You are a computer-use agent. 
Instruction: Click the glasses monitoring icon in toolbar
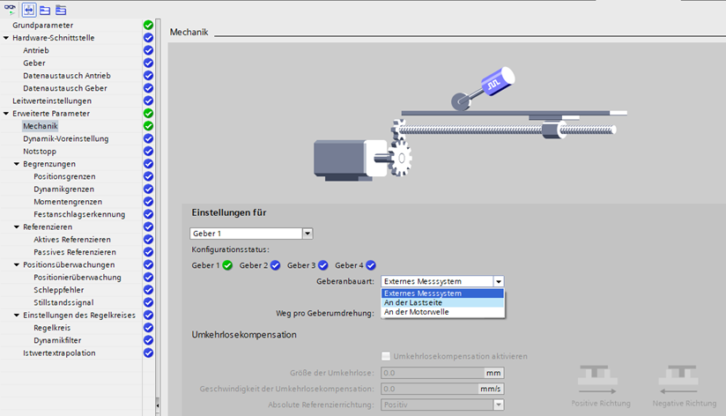point(10,10)
